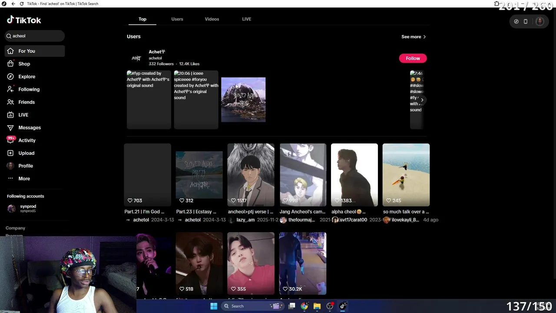Open Achet user profile name
The image size is (556, 313).
click(x=157, y=52)
